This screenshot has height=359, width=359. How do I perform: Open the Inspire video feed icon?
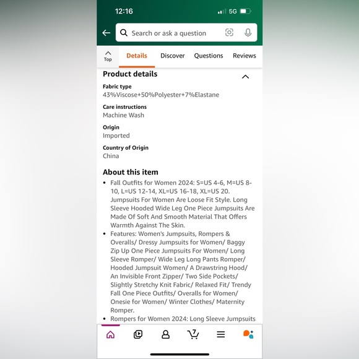138,334
